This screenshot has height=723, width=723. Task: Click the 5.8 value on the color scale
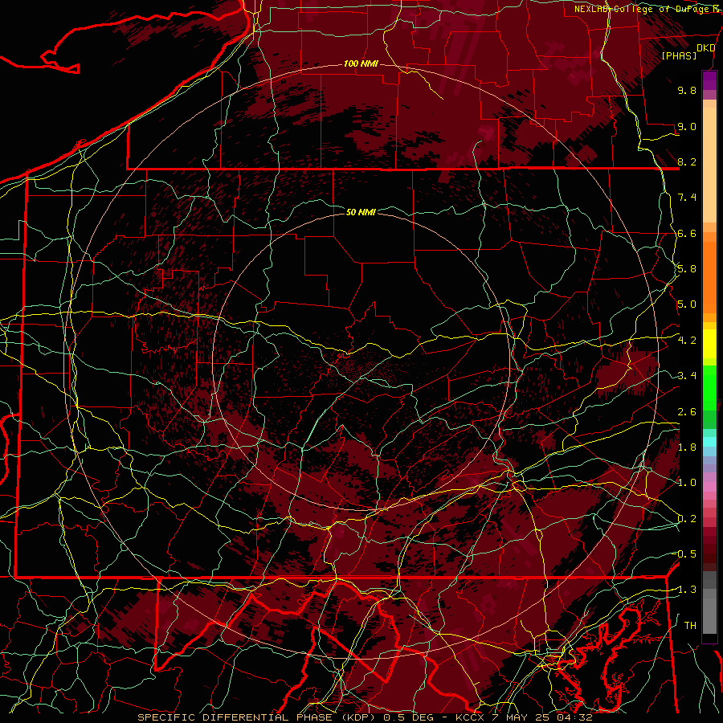687,269
